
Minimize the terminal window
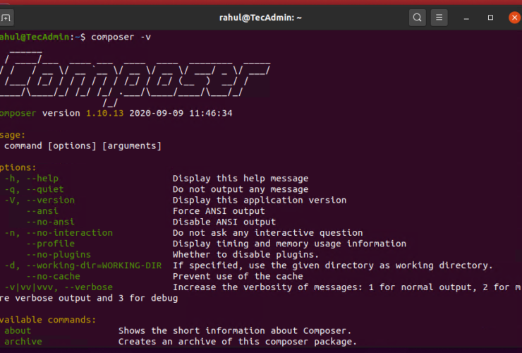[x=468, y=18]
